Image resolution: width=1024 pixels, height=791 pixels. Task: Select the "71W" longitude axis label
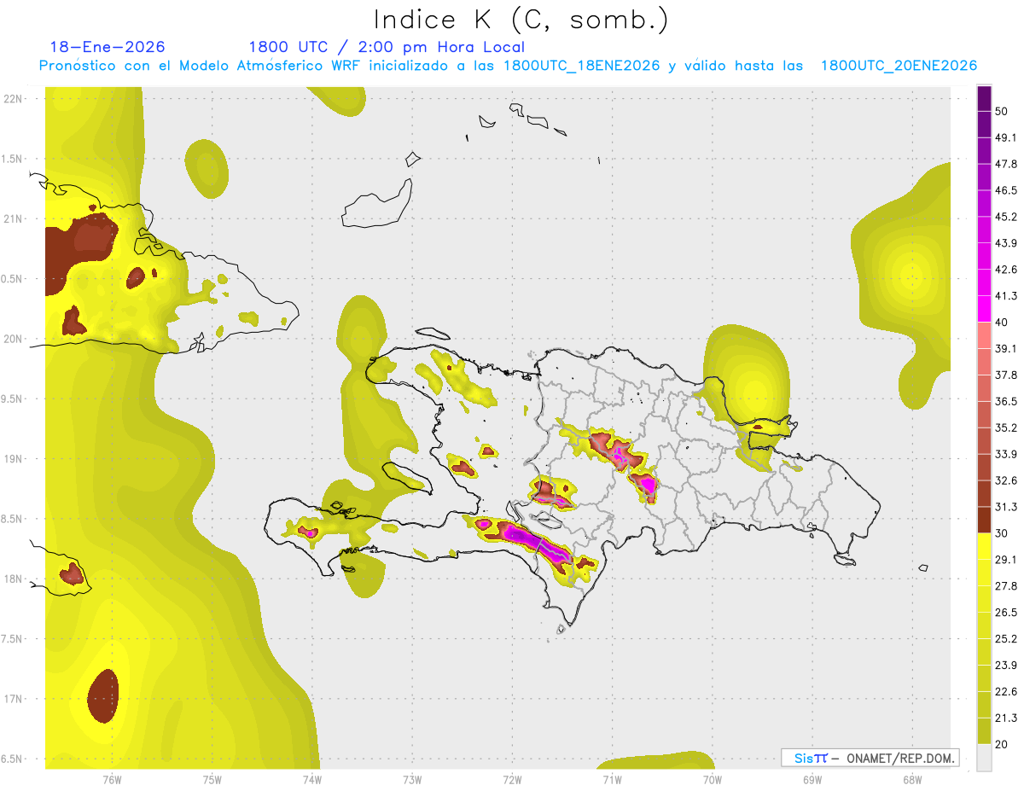tap(612, 780)
